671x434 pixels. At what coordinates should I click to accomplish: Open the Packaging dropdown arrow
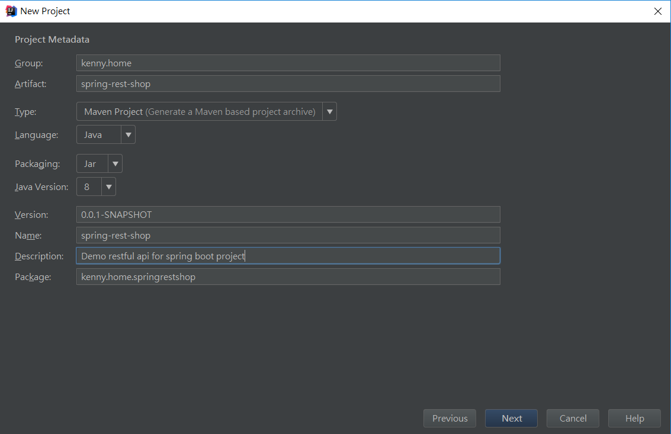tap(115, 164)
